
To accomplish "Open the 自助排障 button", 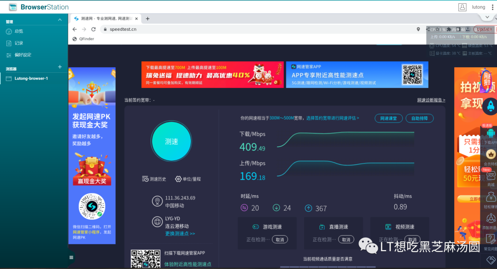I will (419, 118).
